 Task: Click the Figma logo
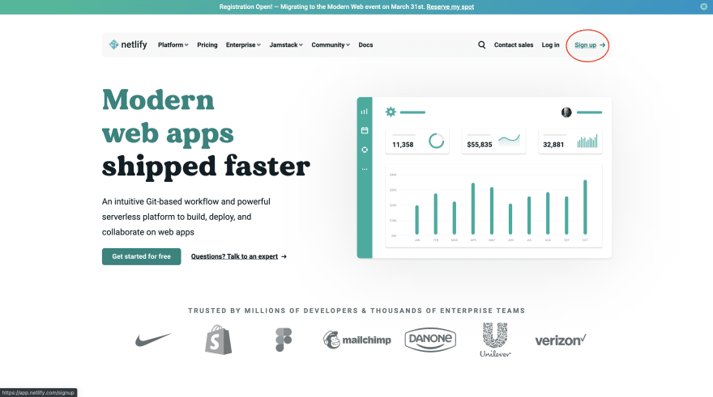(284, 340)
